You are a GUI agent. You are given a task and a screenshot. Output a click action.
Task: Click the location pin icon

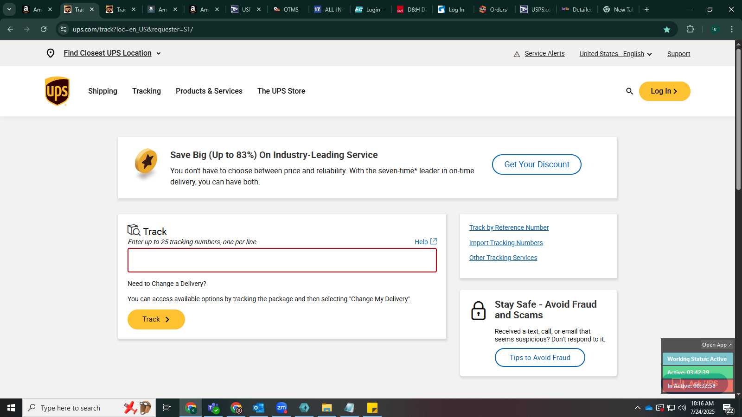tap(51, 53)
